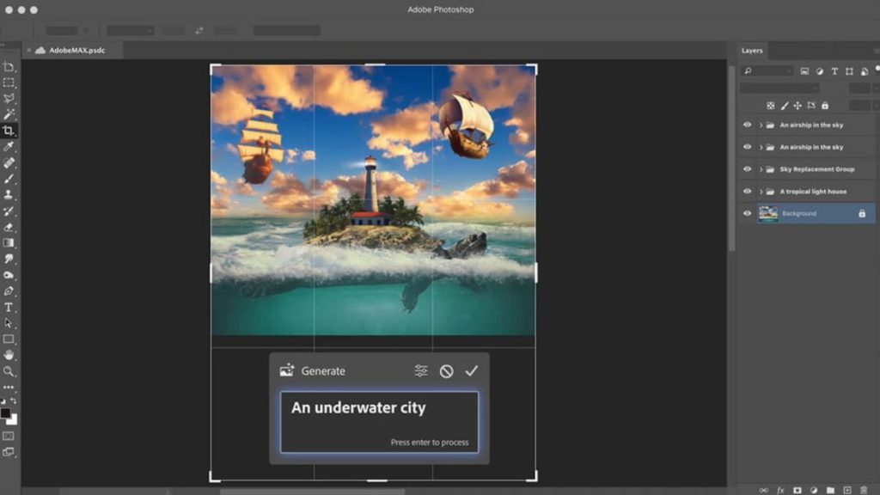
Task: Select the Type tool
Action: coord(9,308)
